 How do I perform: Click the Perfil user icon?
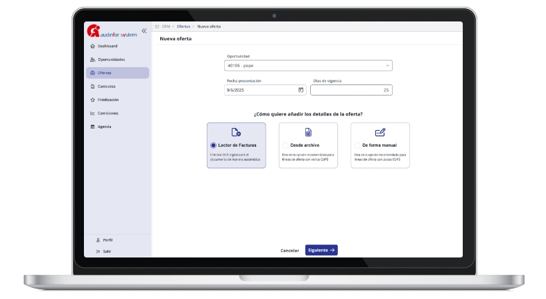pos(98,240)
